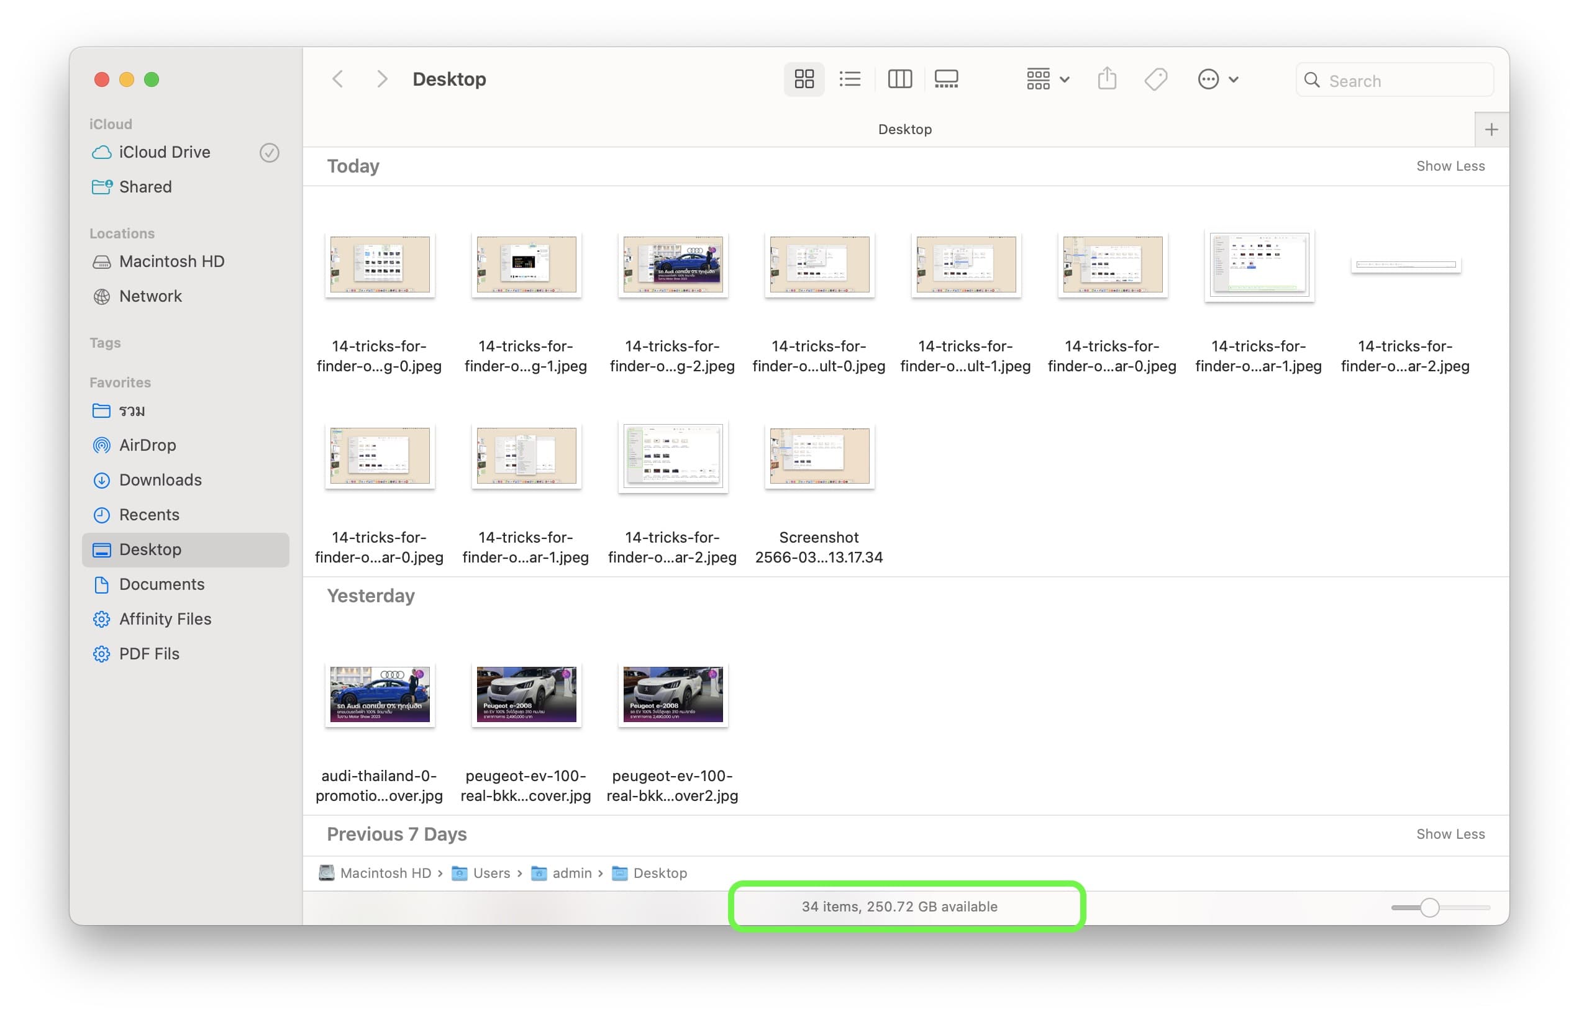Open the Group By dropdown
Image resolution: width=1579 pixels, height=1017 pixels.
click(x=1047, y=79)
